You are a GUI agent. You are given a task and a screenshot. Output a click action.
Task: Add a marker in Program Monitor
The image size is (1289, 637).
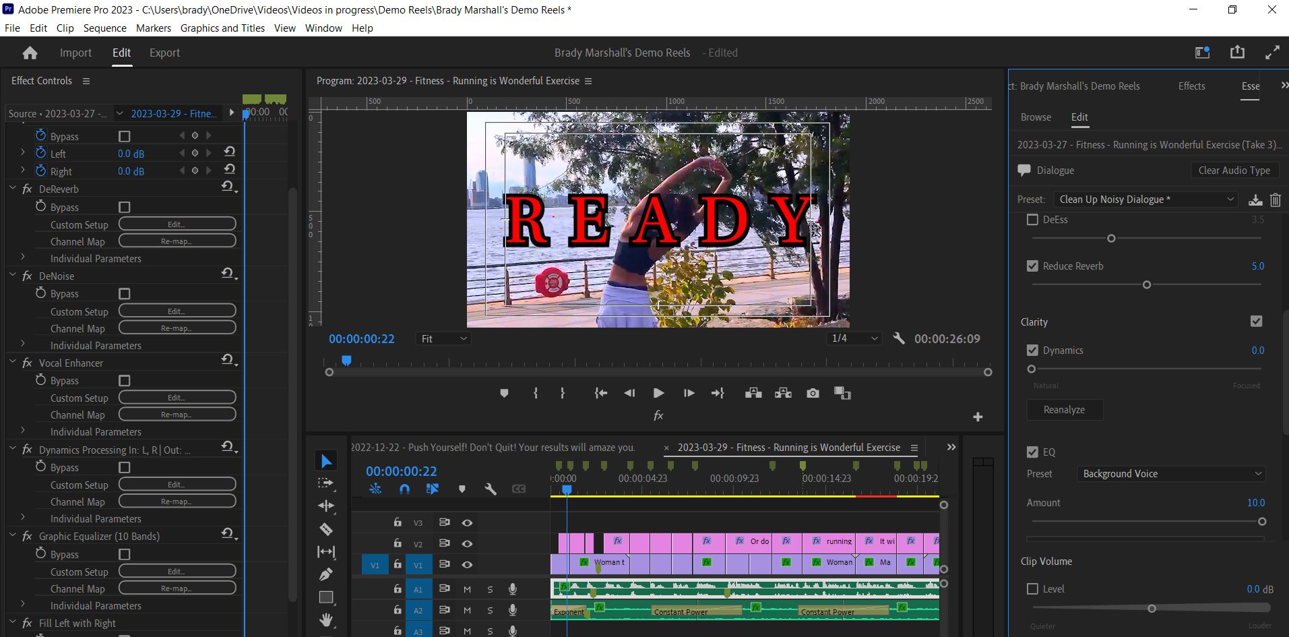(504, 393)
